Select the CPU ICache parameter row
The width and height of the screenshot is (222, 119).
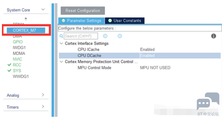click(x=140, y=50)
